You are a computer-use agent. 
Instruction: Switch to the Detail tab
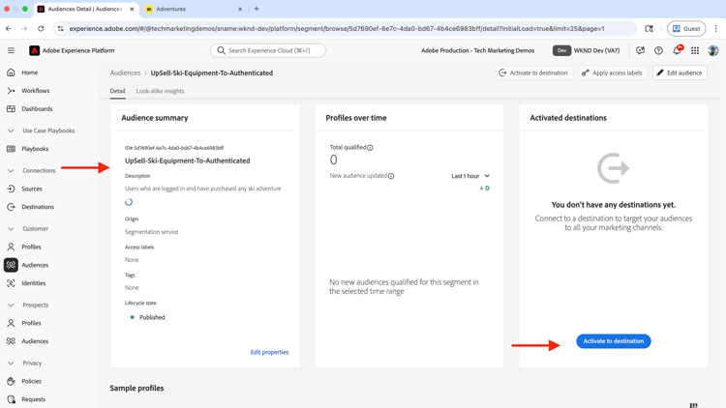coord(117,91)
